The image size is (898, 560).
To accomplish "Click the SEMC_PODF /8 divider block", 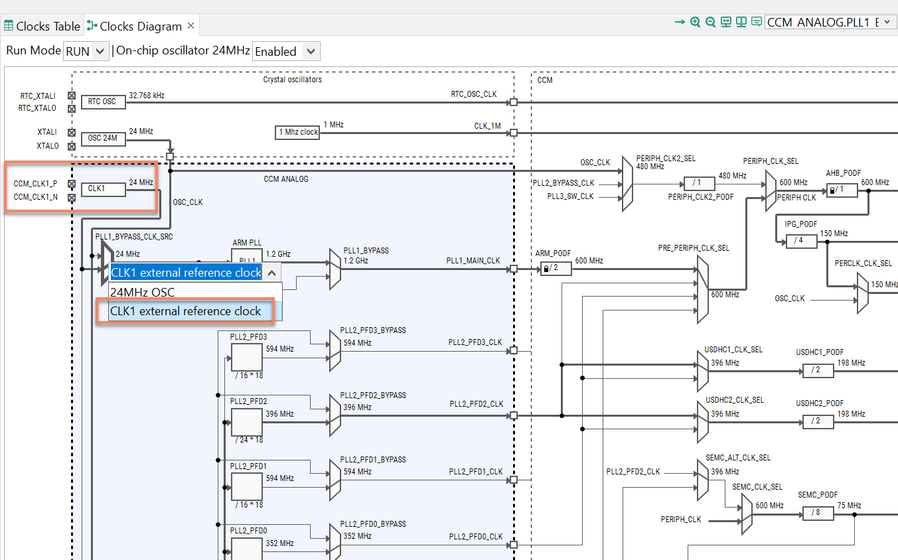I will pos(818,512).
